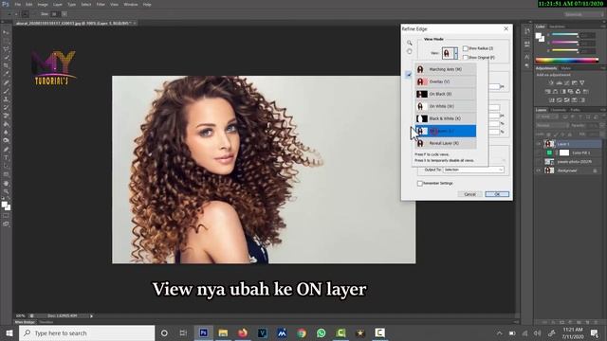Select the Eyedropper tool

[6, 74]
